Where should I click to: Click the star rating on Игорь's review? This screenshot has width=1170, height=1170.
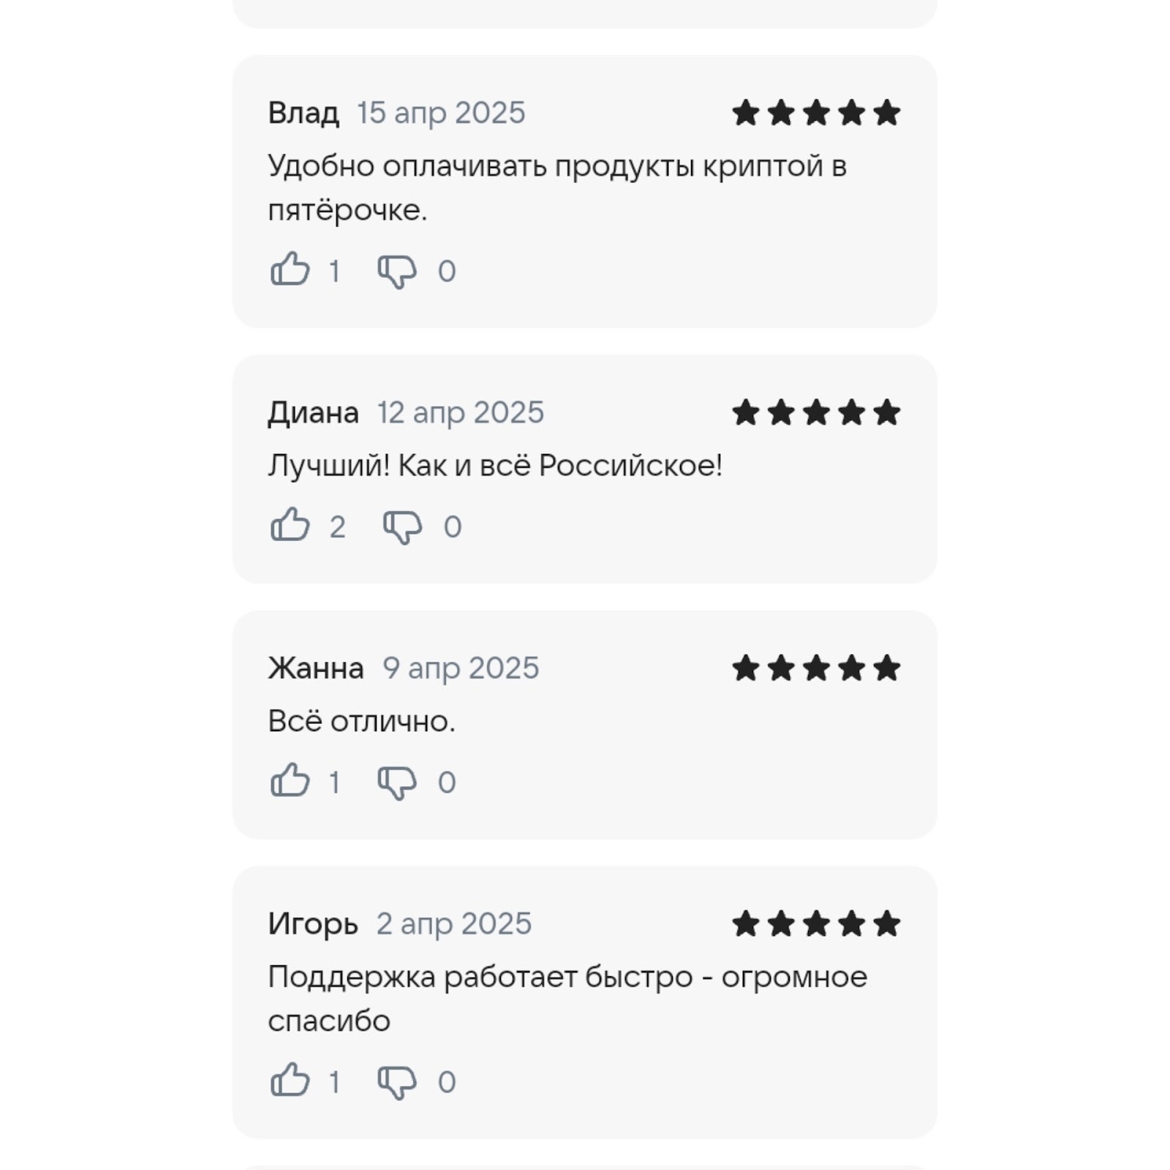coord(816,924)
